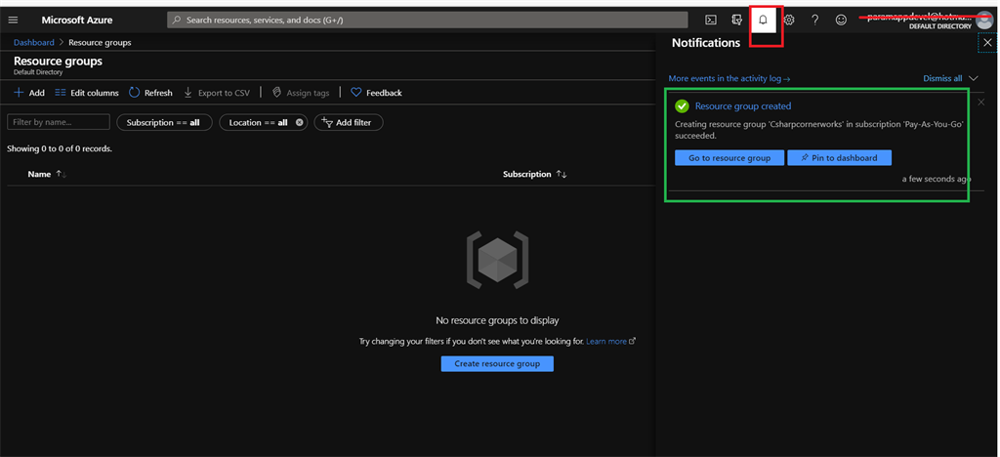The height and width of the screenshot is (457, 1000).
Task: Click the Notifications panel heading
Action: (706, 43)
